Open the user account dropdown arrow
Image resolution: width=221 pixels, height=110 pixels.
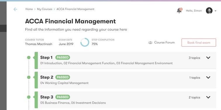(215, 11)
